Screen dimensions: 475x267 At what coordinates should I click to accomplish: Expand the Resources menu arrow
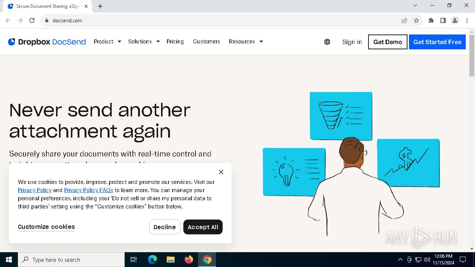click(261, 42)
